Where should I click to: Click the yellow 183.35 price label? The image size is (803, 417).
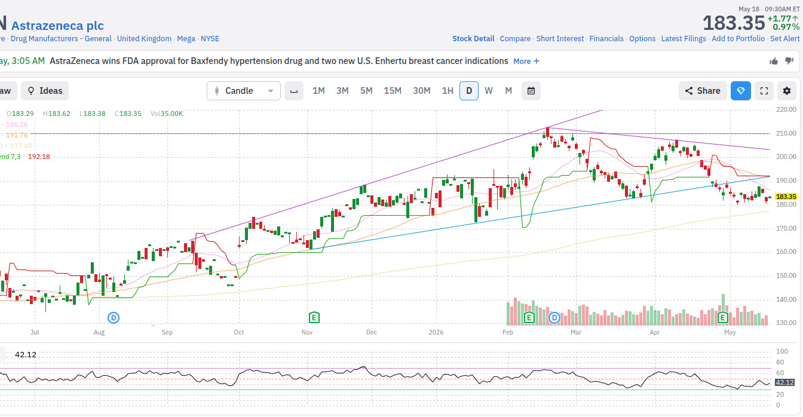click(x=786, y=197)
